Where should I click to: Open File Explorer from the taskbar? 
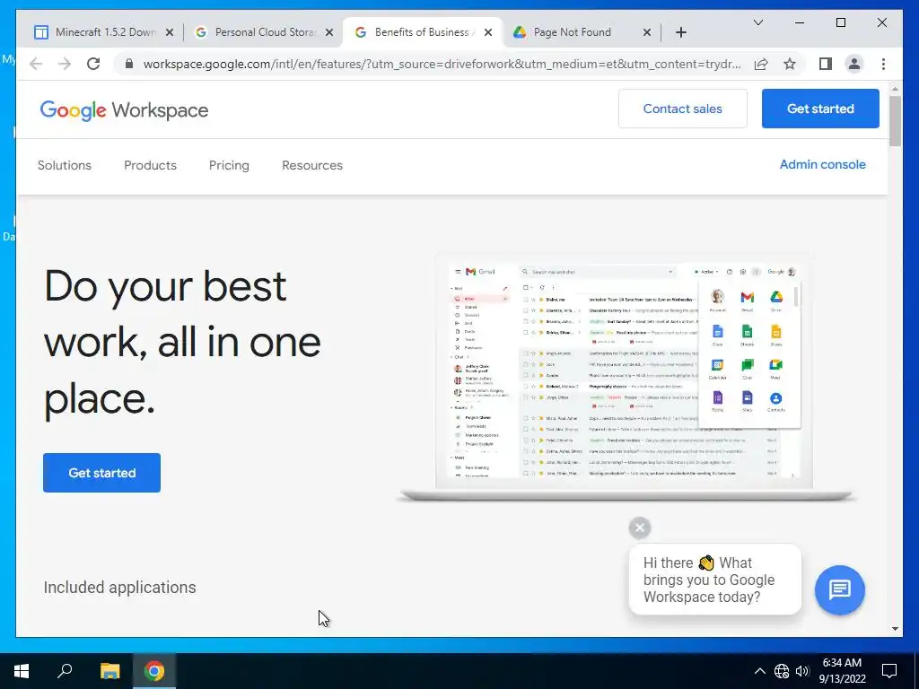click(109, 671)
